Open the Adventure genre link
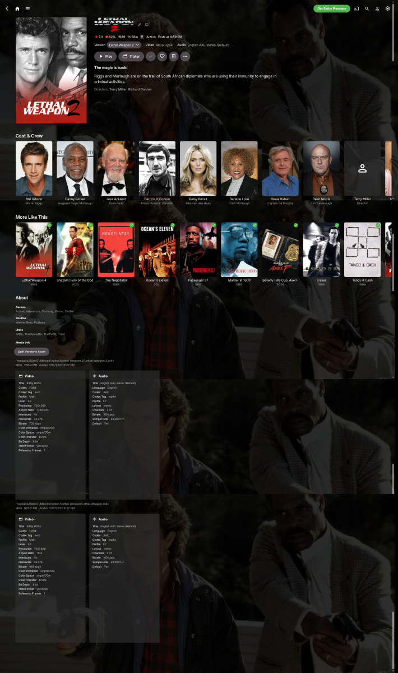This screenshot has height=673, width=398. pos(34,311)
